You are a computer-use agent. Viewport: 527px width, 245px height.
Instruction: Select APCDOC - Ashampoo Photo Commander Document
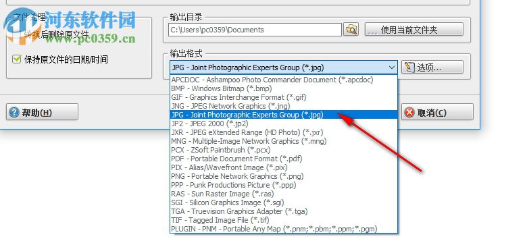click(284, 80)
